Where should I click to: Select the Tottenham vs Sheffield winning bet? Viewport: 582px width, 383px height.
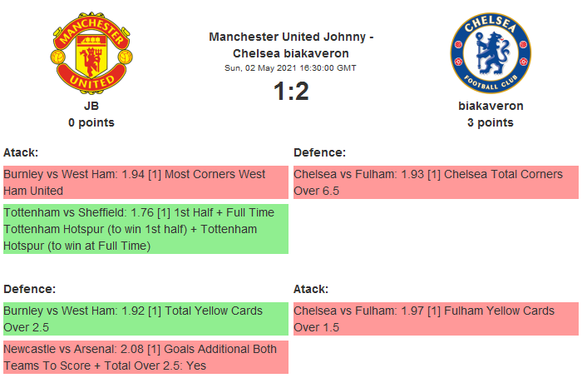click(145, 229)
